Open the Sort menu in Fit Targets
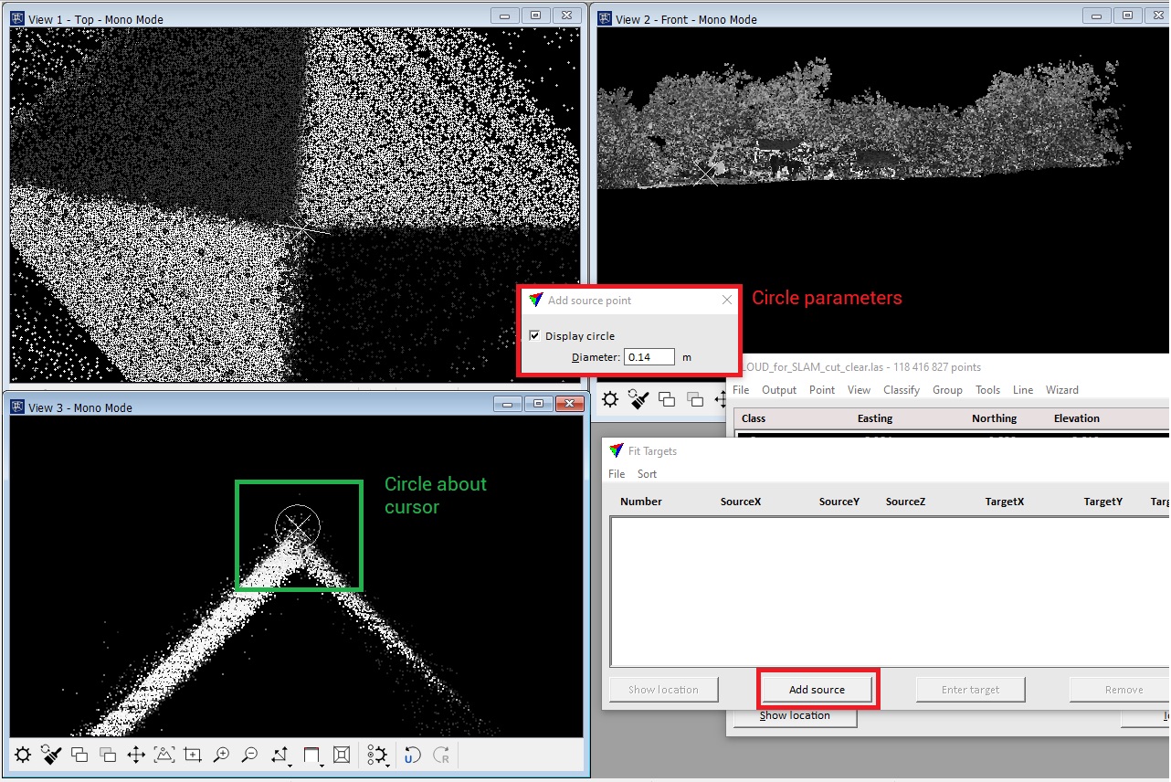The image size is (1171, 782). coord(647,474)
